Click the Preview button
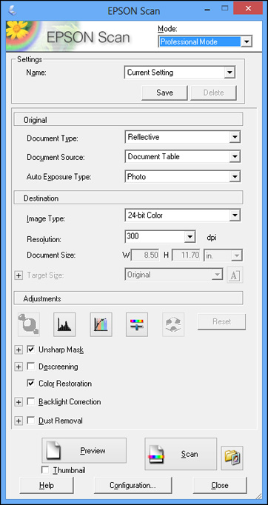The width and height of the screenshot is (268, 505). (x=84, y=450)
